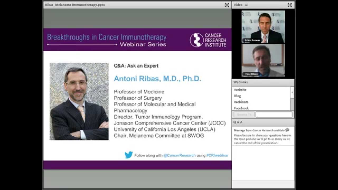
Task: Select Facebook in the Weblinks list
Action: click(x=241, y=108)
